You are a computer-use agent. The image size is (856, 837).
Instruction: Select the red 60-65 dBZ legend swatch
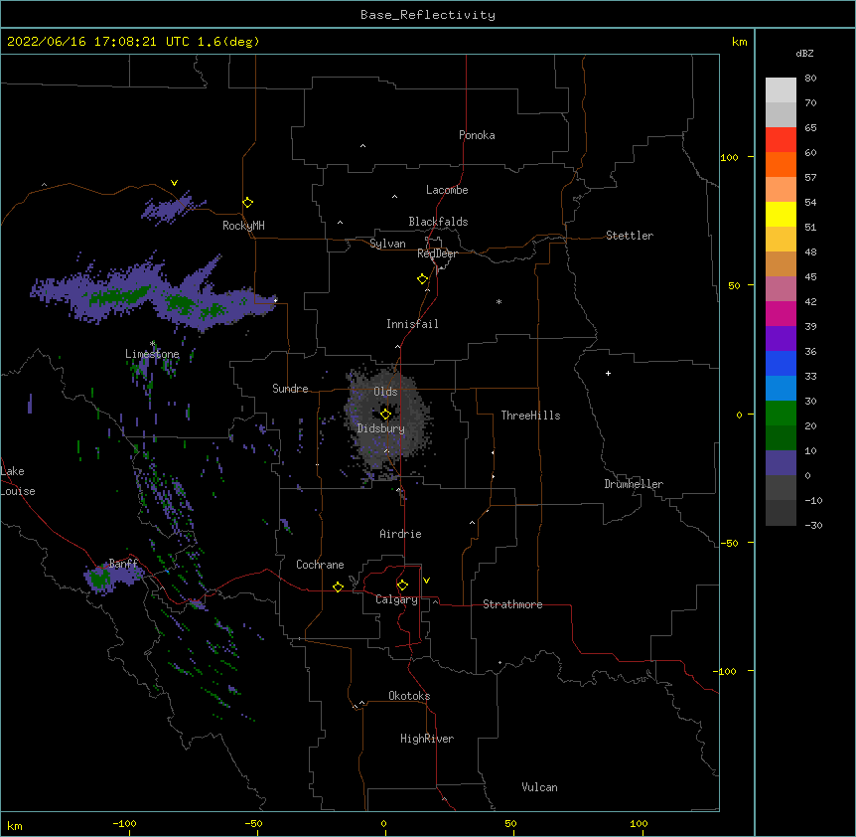tap(781, 140)
